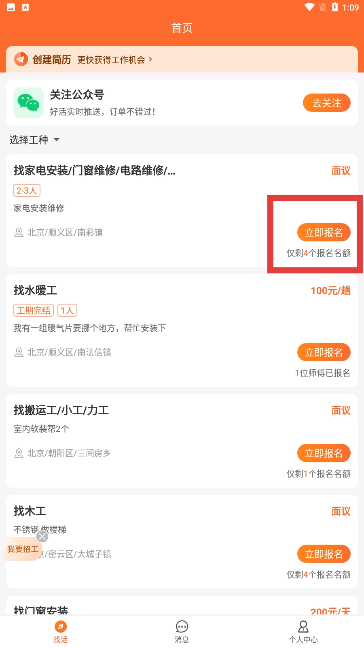Tap 立即报名 on 找木工 listing

324,554
